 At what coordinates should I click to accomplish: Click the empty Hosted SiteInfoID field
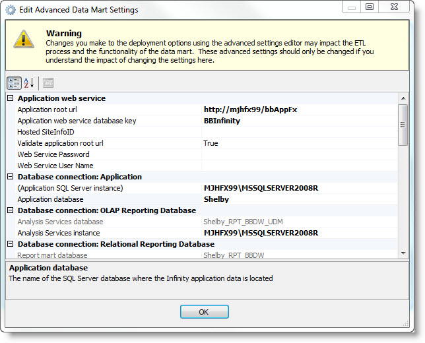pyautogui.click(x=298, y=132)
